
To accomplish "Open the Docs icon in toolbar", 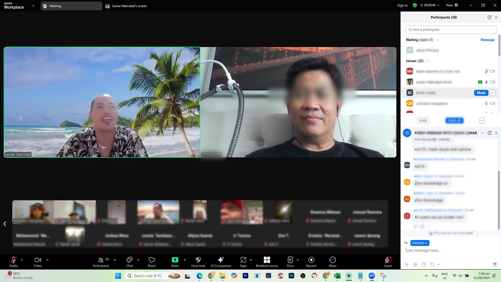I will click(x=290, y=262).
